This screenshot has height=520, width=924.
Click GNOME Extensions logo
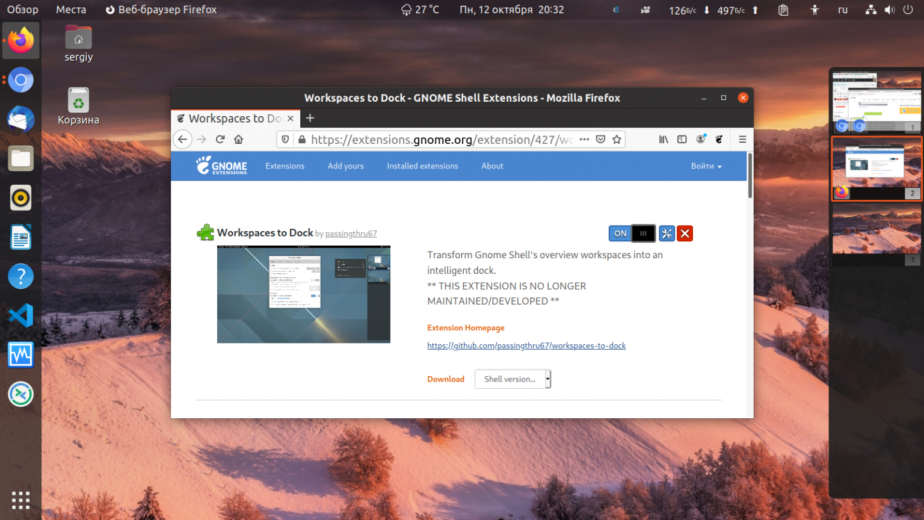221,166
